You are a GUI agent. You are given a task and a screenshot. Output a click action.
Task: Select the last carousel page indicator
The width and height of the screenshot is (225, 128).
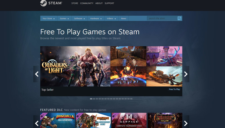(x=131, y=99)
